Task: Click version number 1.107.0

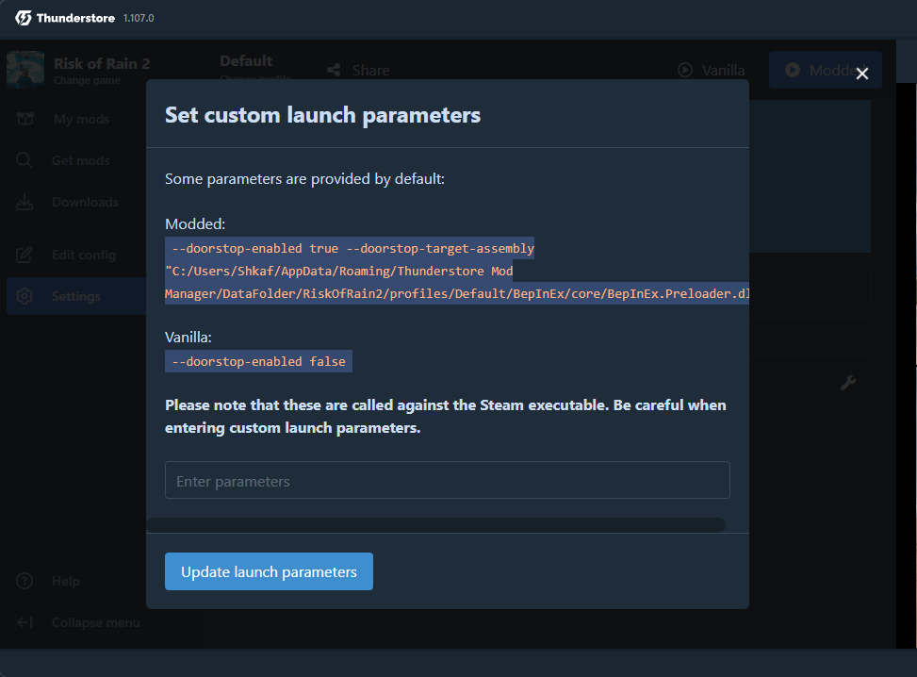Action: (139, 18)
